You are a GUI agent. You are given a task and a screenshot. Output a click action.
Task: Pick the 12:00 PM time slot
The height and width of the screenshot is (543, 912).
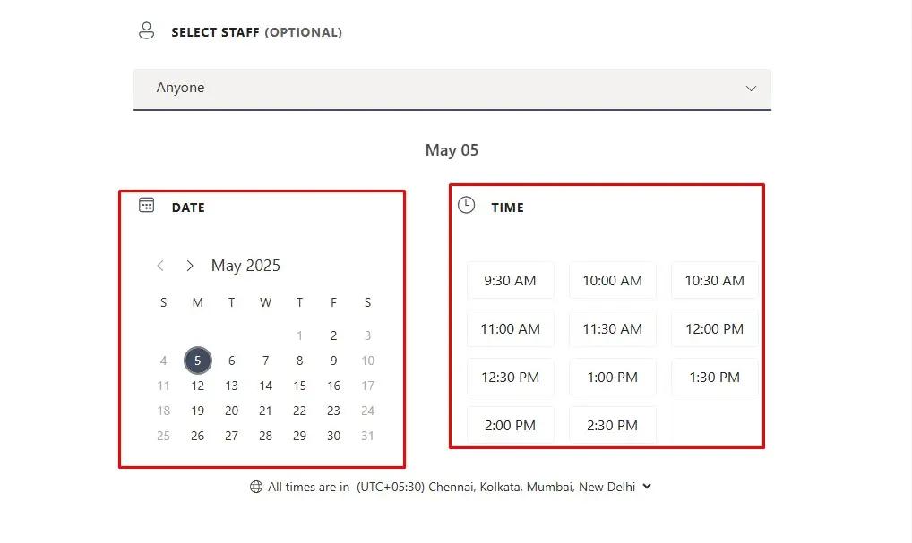(x=714, y=329)
